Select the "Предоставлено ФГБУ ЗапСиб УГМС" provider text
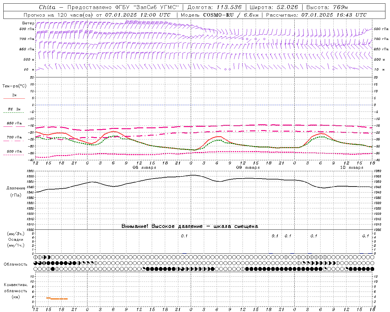Image resolution: width=390 pixels, height=312 pixels. click(x=123, y=7)
